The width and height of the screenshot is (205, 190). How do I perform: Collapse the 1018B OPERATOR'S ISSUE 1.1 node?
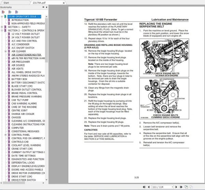[x=2, y=17]
